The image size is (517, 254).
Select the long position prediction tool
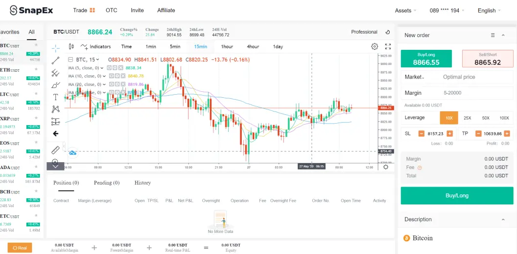click(x=55, y=122)
